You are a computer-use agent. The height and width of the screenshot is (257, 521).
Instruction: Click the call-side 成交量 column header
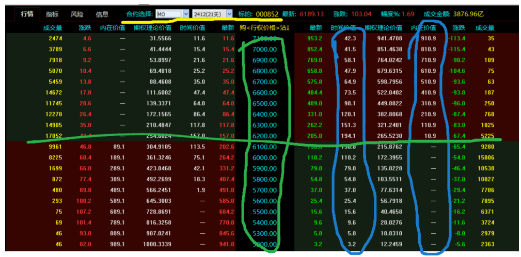click(53, 27)
